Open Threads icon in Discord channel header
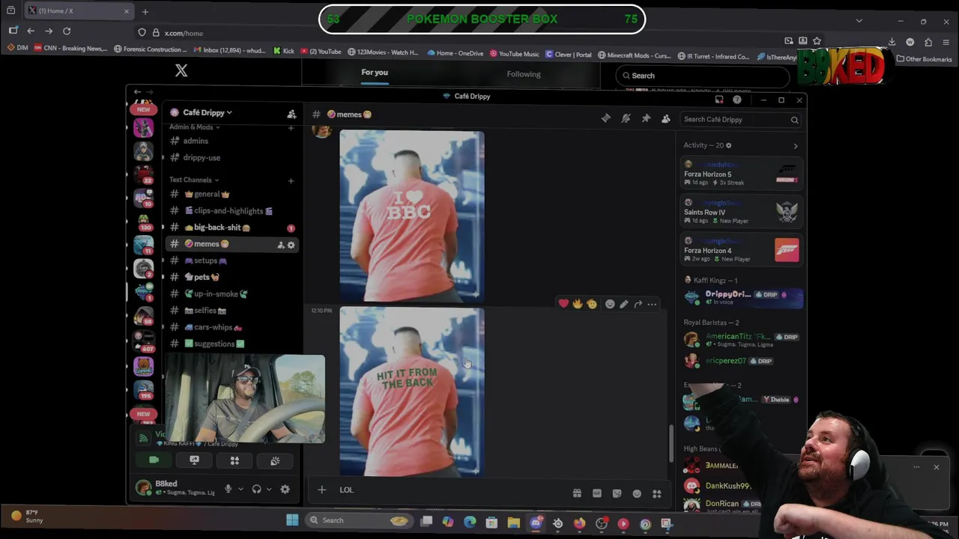 [x=605, y=118]
